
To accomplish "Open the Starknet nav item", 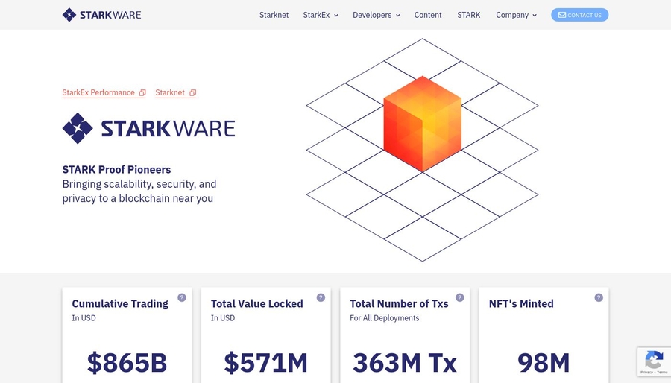I will click(274, 15).
